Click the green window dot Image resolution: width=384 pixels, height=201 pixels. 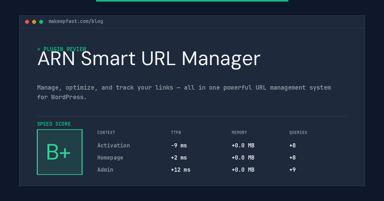(x=41, y=22)
